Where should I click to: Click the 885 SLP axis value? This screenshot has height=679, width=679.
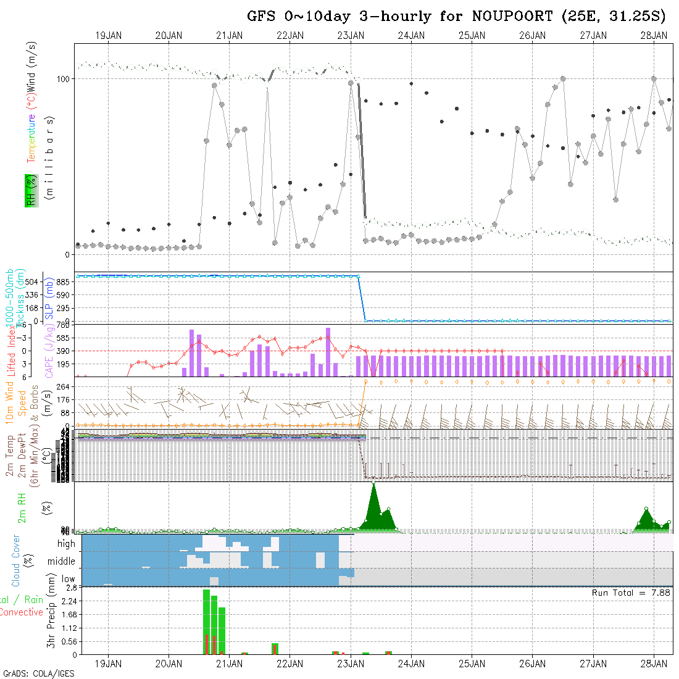pos(63,282)
